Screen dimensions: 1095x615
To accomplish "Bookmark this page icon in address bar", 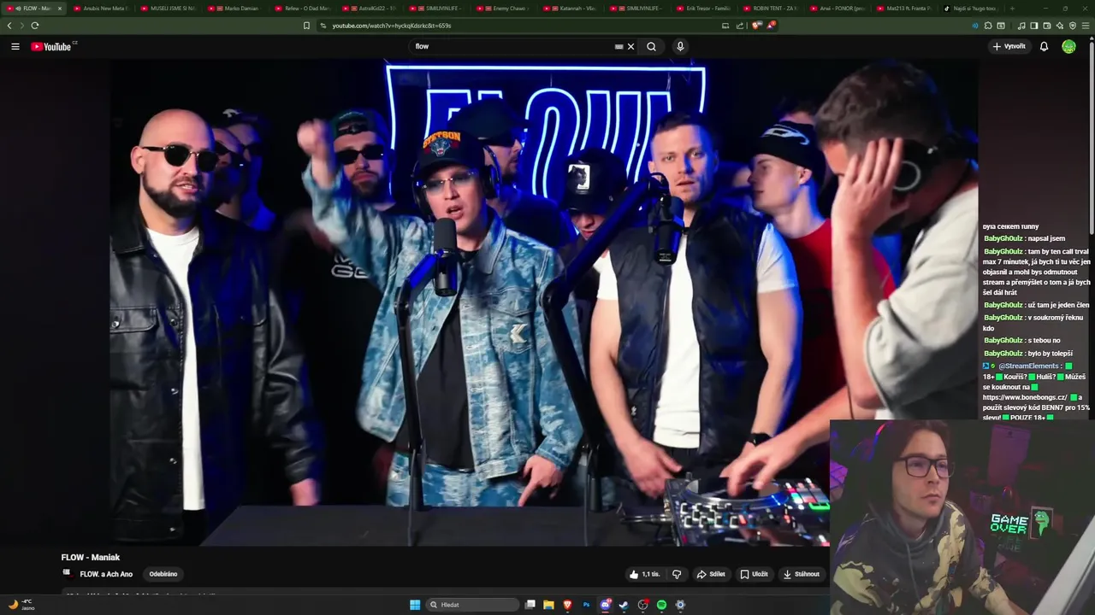I will [x=306, y=26].
